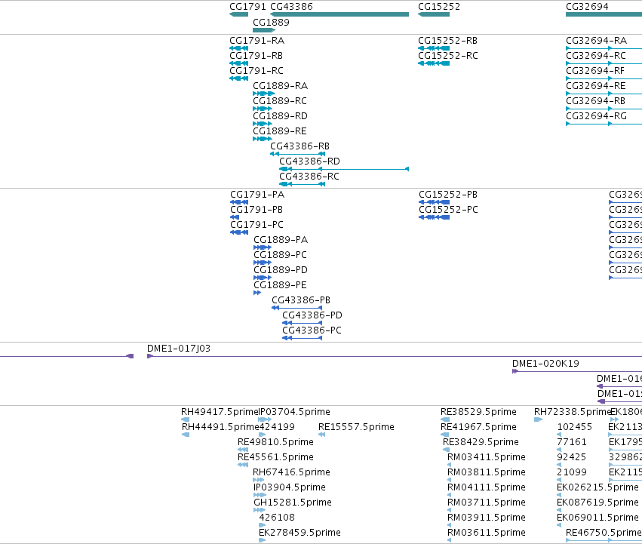Click the CG1791 gene label
Viewport: 642px width, 544px height.
pyautogui.click(x=247, y=7)
